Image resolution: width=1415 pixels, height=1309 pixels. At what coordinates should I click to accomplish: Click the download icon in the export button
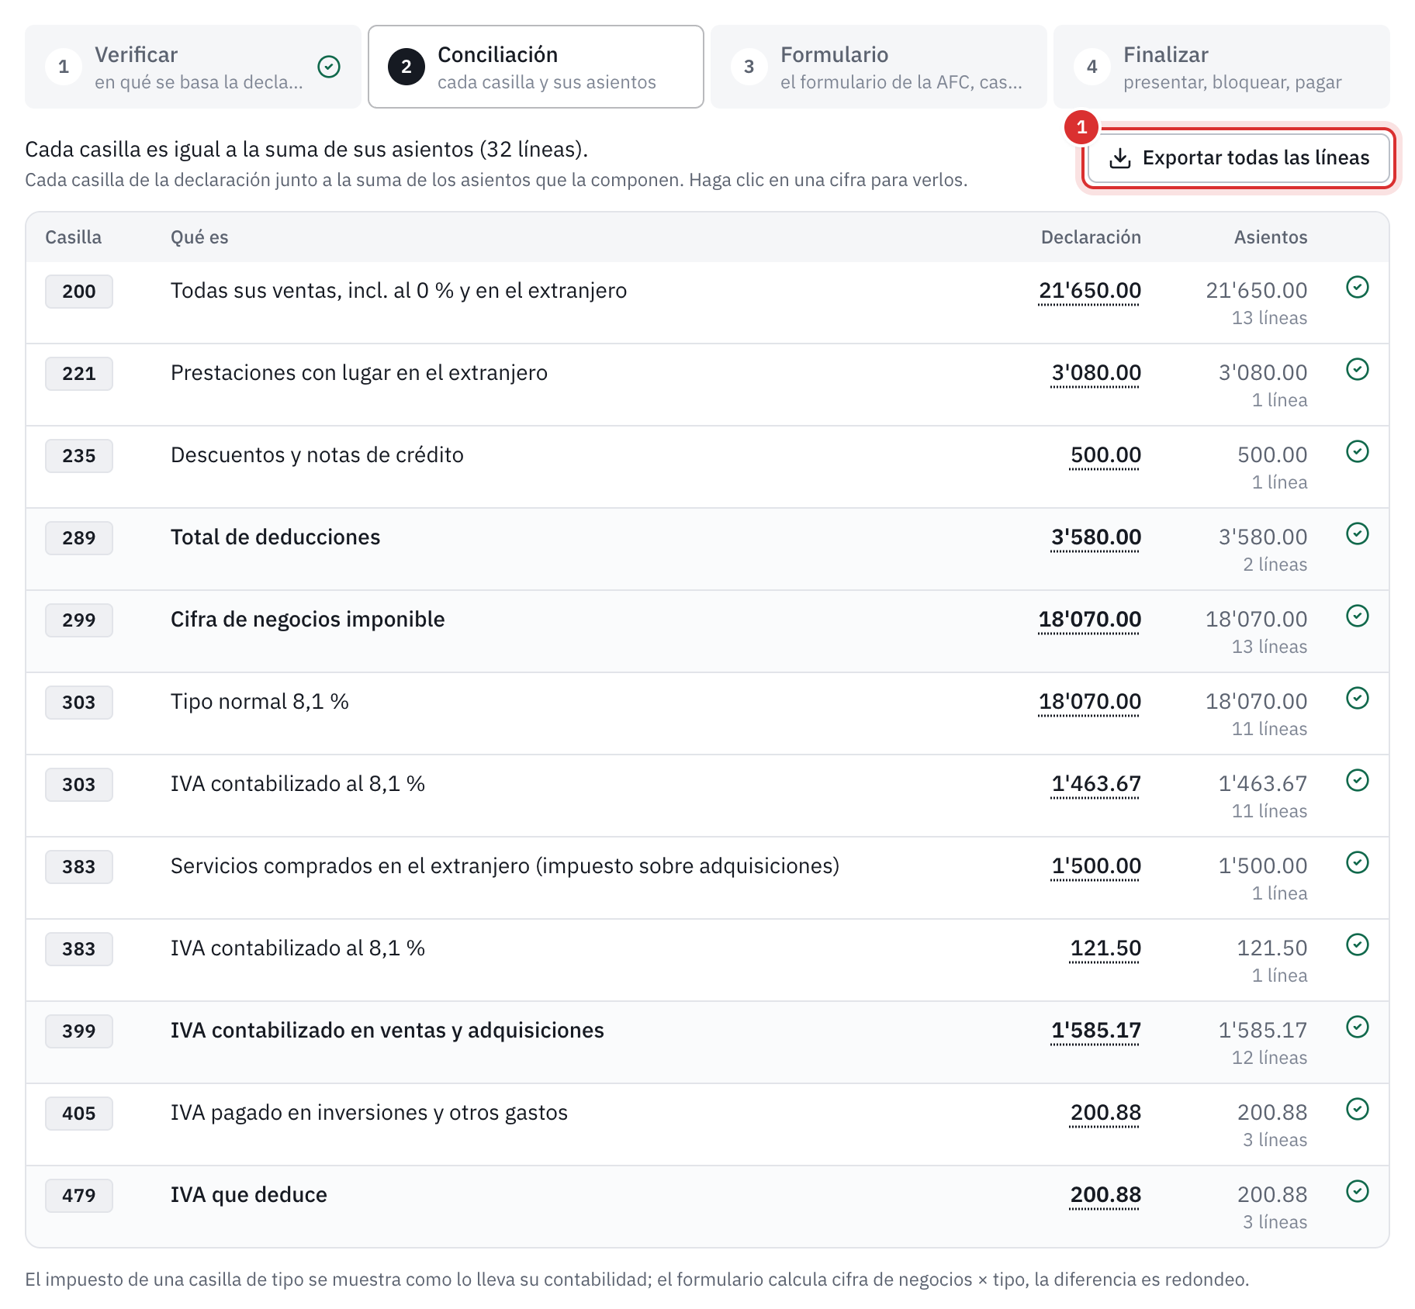1119,158
